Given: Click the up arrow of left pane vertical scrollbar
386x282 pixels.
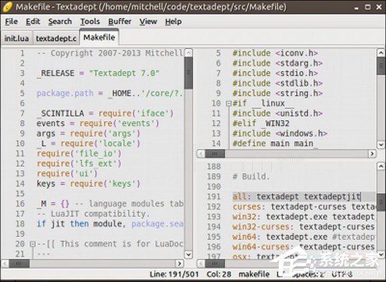Looking at the screenshot, I should 188,52.
